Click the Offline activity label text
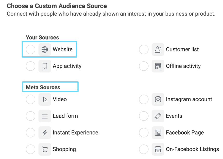 coord(183,66)
